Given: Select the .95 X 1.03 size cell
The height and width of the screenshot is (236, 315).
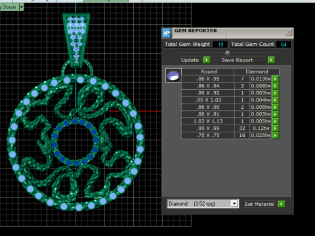Looking at the screenshot, I should pyautogui.click(x=208, y=100).
